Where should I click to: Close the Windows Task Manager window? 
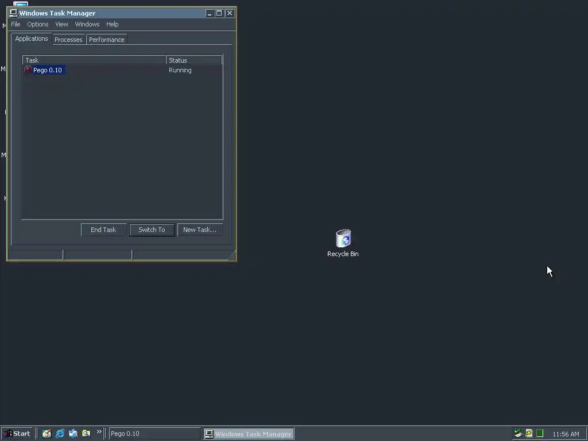[x=230, y=13]
